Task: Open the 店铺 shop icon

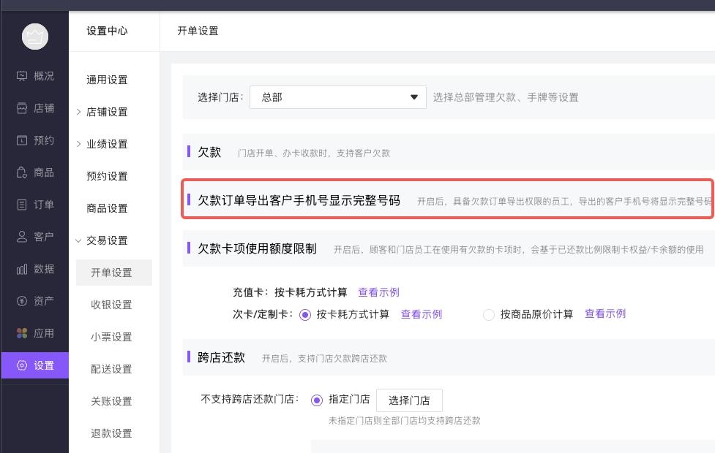Action: pos(22,108)
